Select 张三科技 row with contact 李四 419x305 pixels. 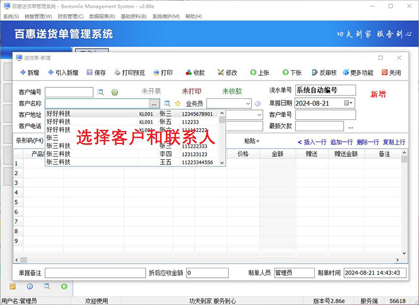pyautogui.click(x=132, y=154)
